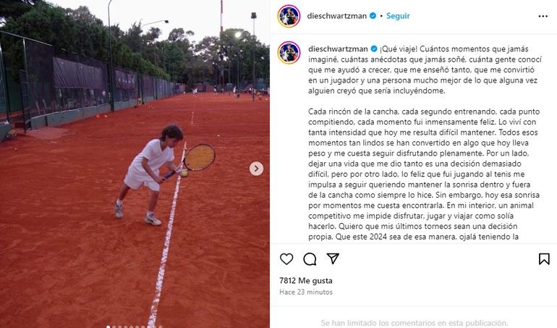
Task: Click the limited comments notice text
Action: (414, 323)
